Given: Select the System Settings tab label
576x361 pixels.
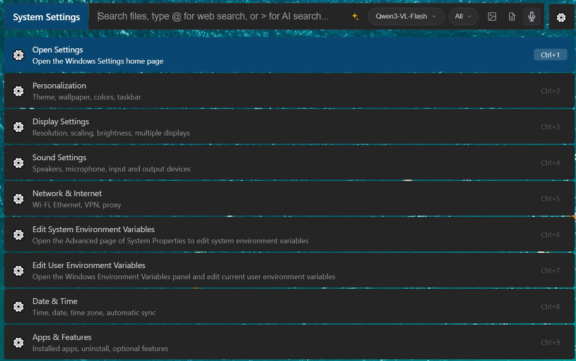Looking at the screenshot, I should click(46, 17).
